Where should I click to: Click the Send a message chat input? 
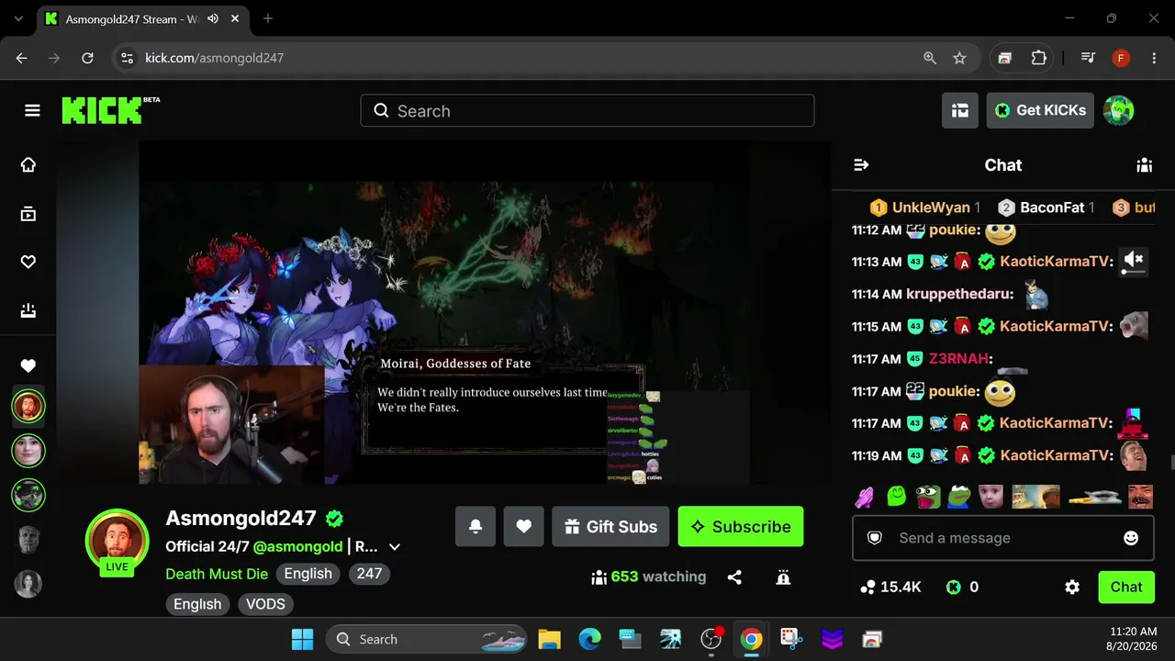pos(1003,538)
